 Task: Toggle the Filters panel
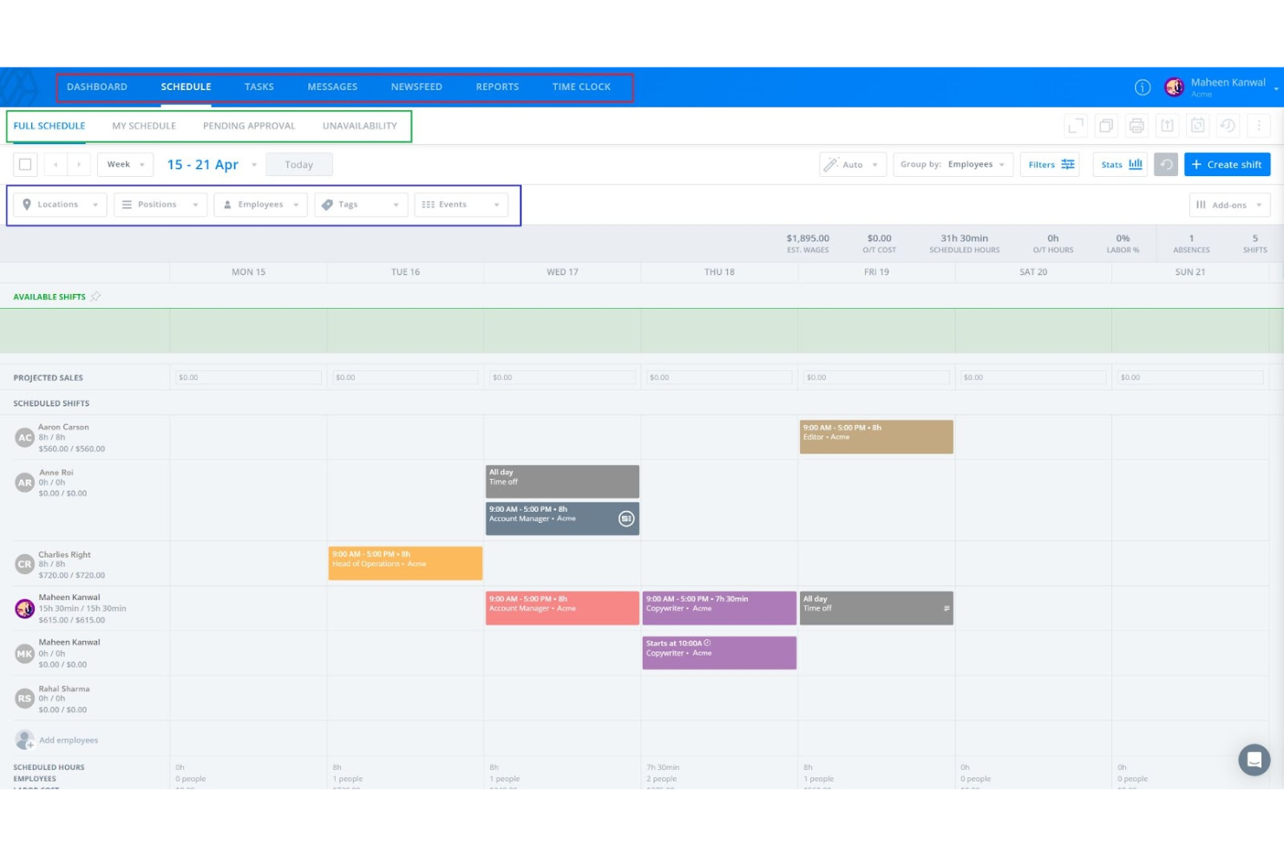pos(1050,164)
